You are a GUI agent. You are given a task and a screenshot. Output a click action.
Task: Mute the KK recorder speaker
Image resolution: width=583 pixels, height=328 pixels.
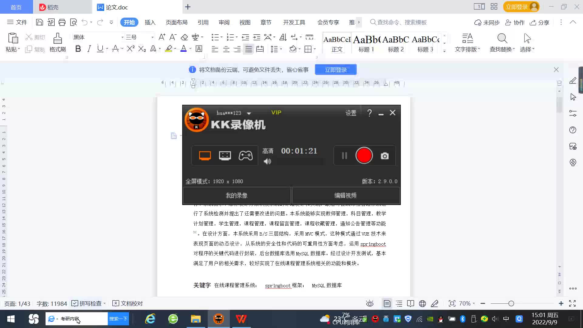click(x=267, y=162)
